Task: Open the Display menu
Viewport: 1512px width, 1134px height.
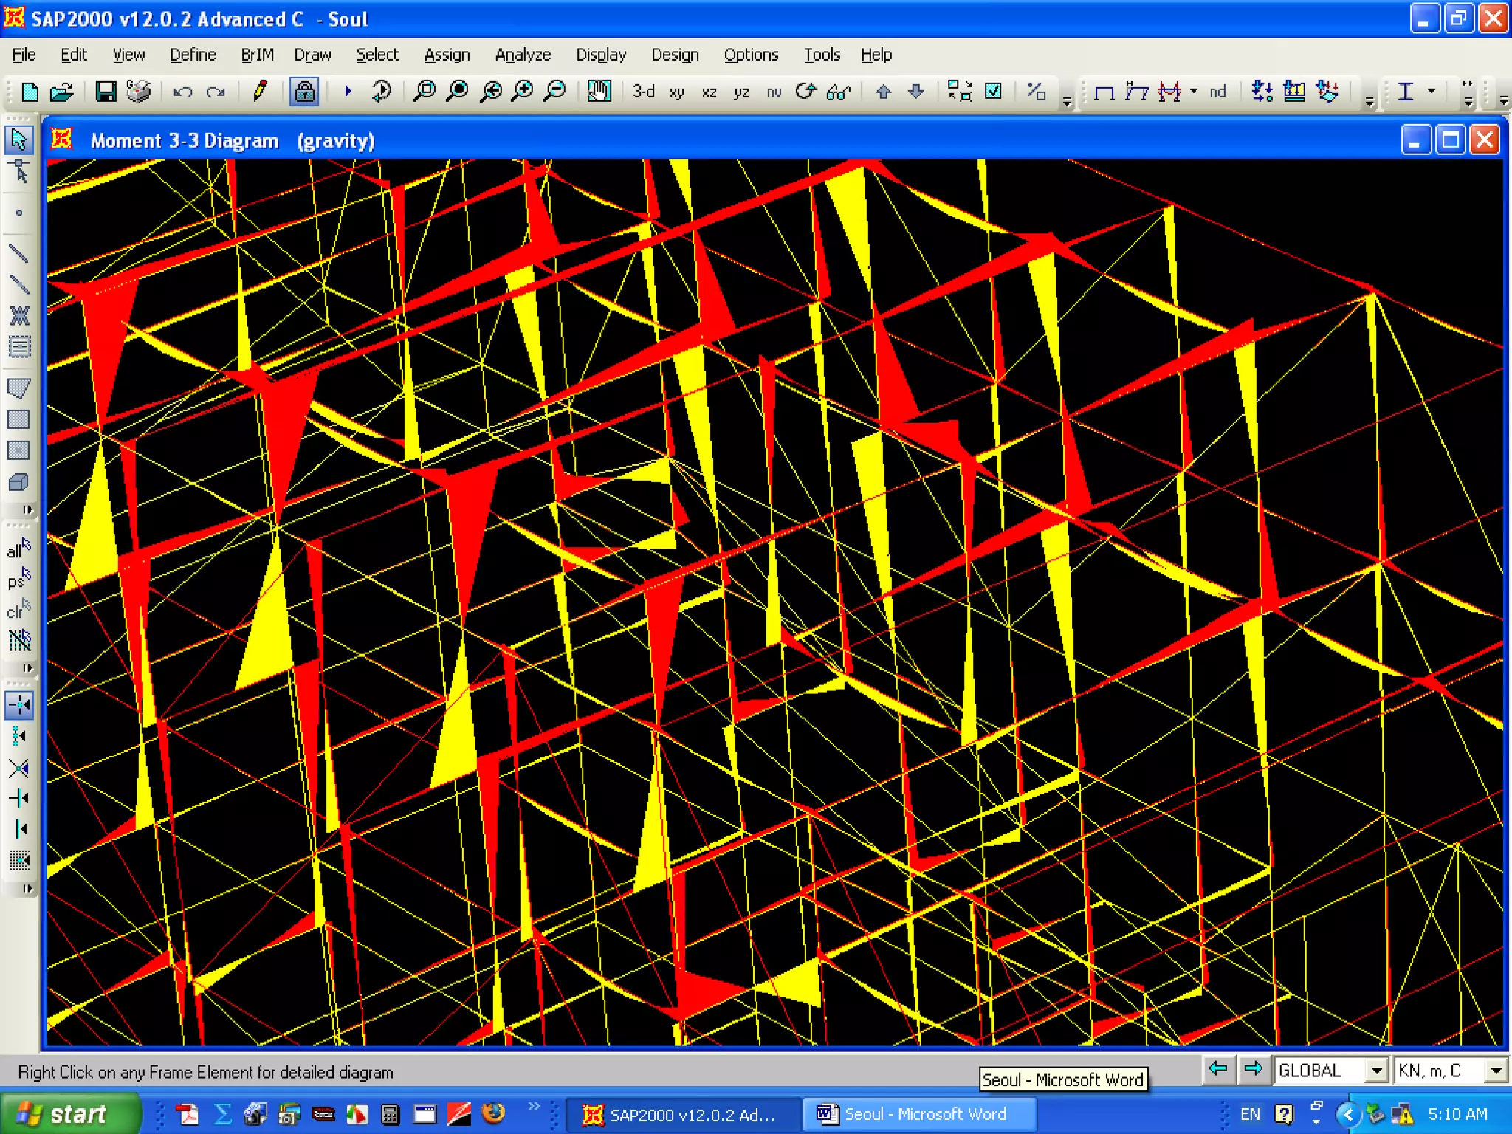Action: 600,55
